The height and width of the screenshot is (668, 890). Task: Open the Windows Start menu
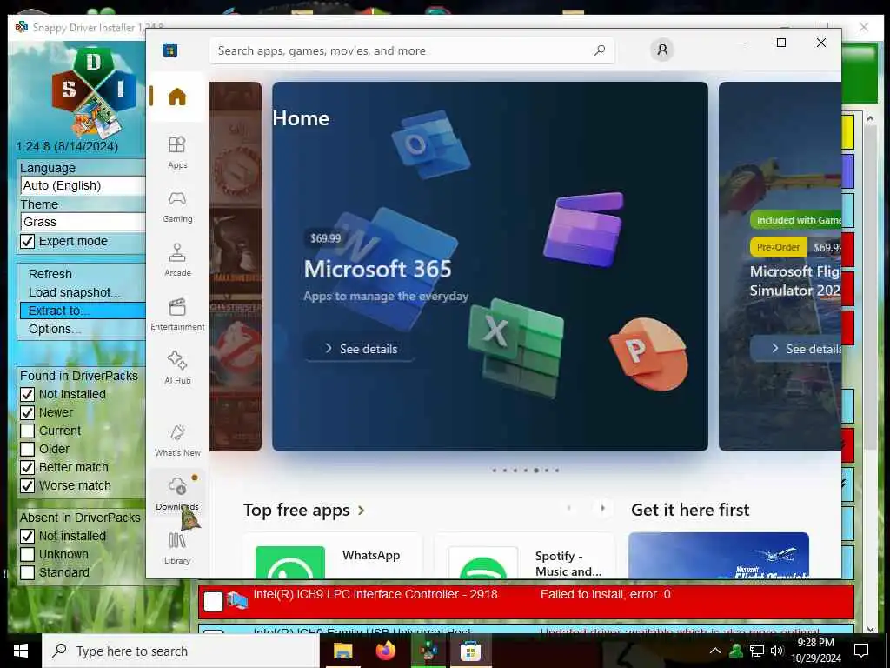21,651
